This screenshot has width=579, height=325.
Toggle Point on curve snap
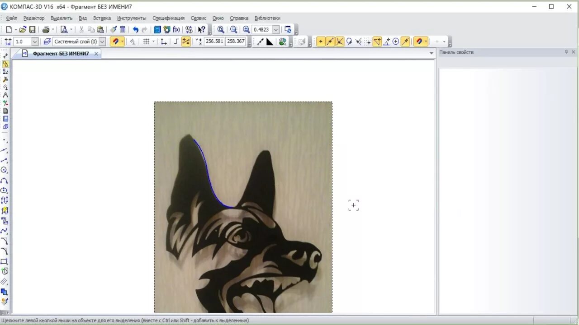[x=405, y=42]
